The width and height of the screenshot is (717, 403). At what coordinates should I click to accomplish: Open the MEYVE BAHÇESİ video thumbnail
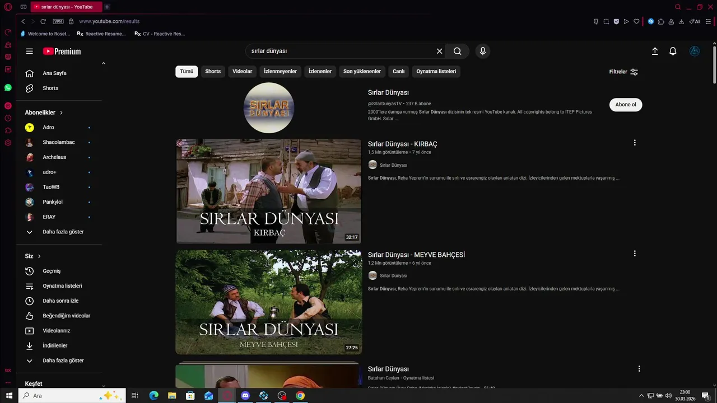pyautogui.click(x=269, y=302)
